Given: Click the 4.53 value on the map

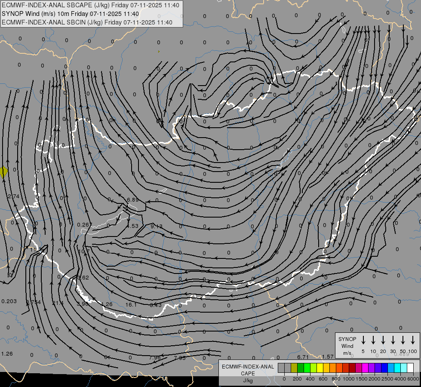Looking at the screenshot, I should (132, 226).
